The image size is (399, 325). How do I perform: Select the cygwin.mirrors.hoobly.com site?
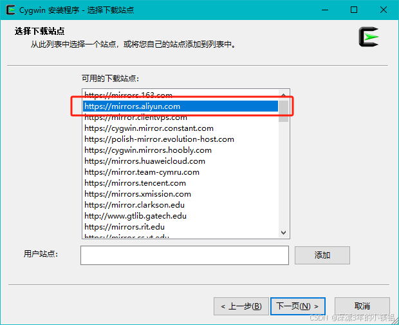(x=180, y=150)
